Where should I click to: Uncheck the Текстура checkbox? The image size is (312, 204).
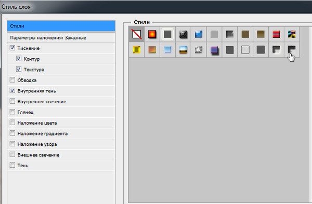[x=19, y=69]
